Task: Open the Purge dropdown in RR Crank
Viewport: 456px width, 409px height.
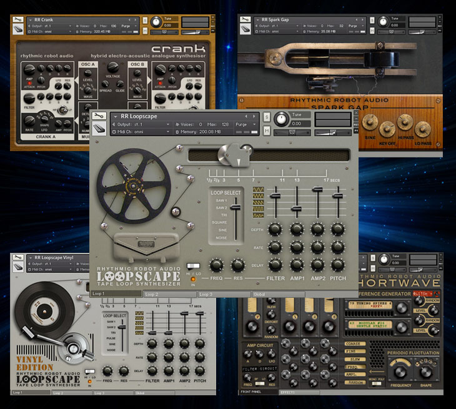Action: 129,26
